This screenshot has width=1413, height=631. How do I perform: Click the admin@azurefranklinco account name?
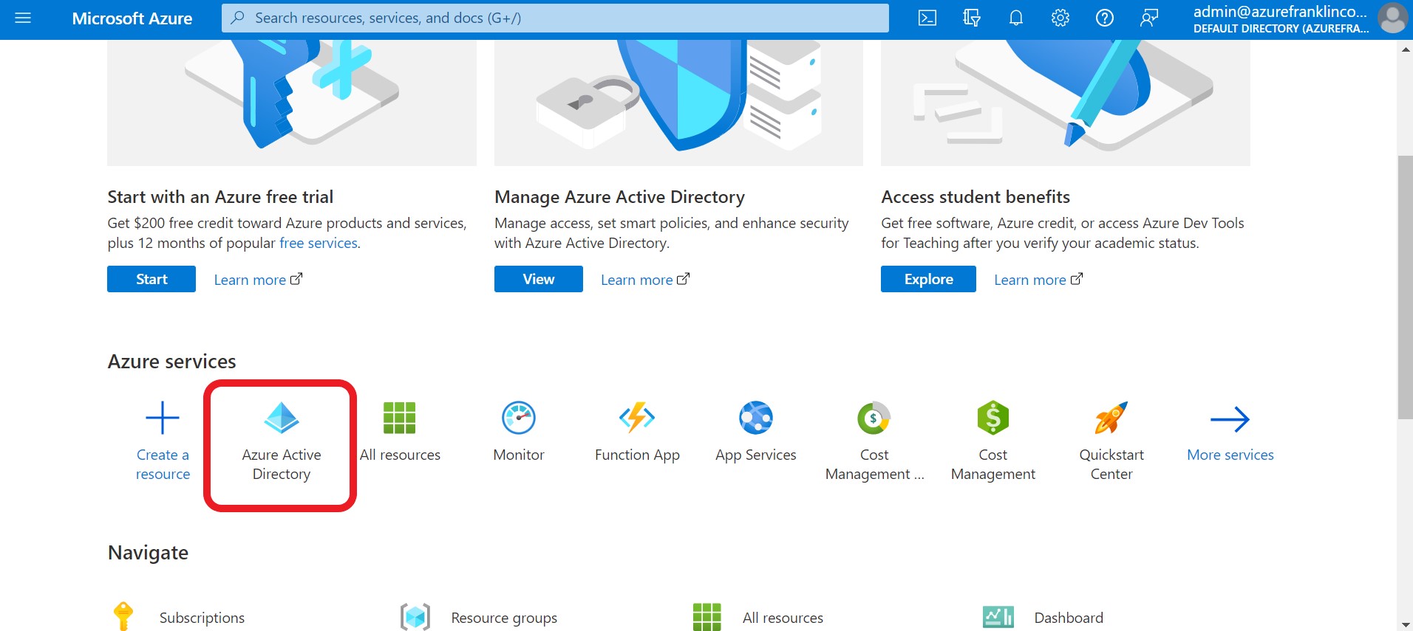(1280, 11)
